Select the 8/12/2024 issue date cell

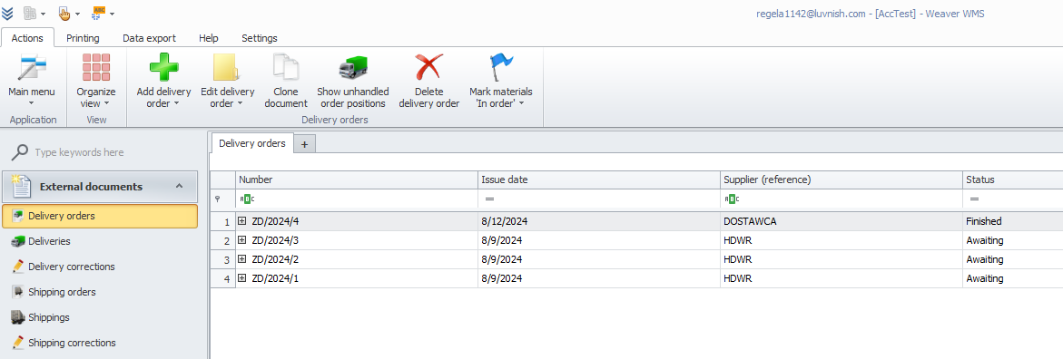click(x=599, y=221)
